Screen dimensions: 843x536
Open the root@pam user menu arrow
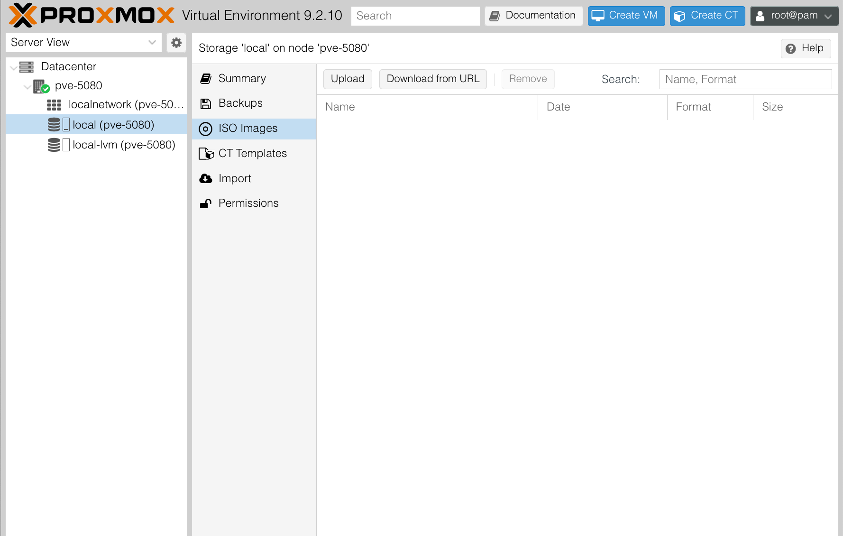(828, 17)
